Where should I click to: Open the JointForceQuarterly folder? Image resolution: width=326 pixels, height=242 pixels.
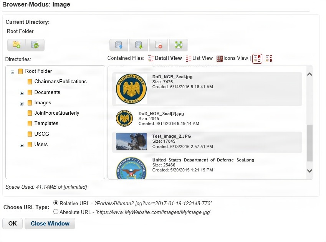(x=57, y=113)
